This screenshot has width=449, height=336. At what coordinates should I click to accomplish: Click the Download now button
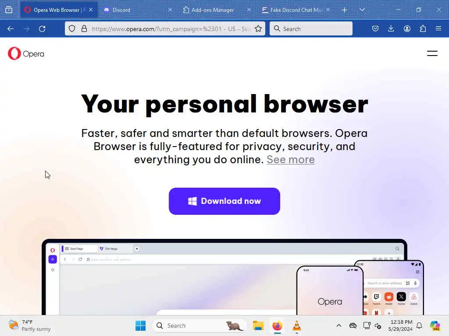pos(224,201)
